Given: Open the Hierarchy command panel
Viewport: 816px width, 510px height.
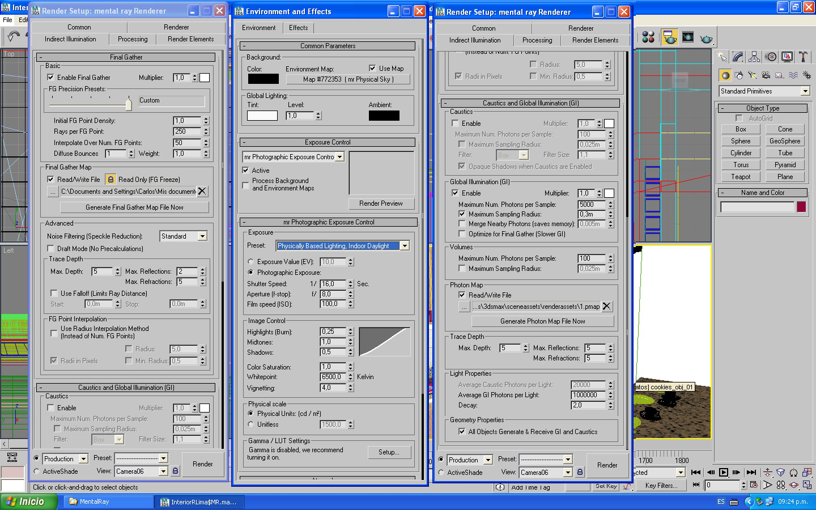Looking at the screenshot, I should pos(754,57).
